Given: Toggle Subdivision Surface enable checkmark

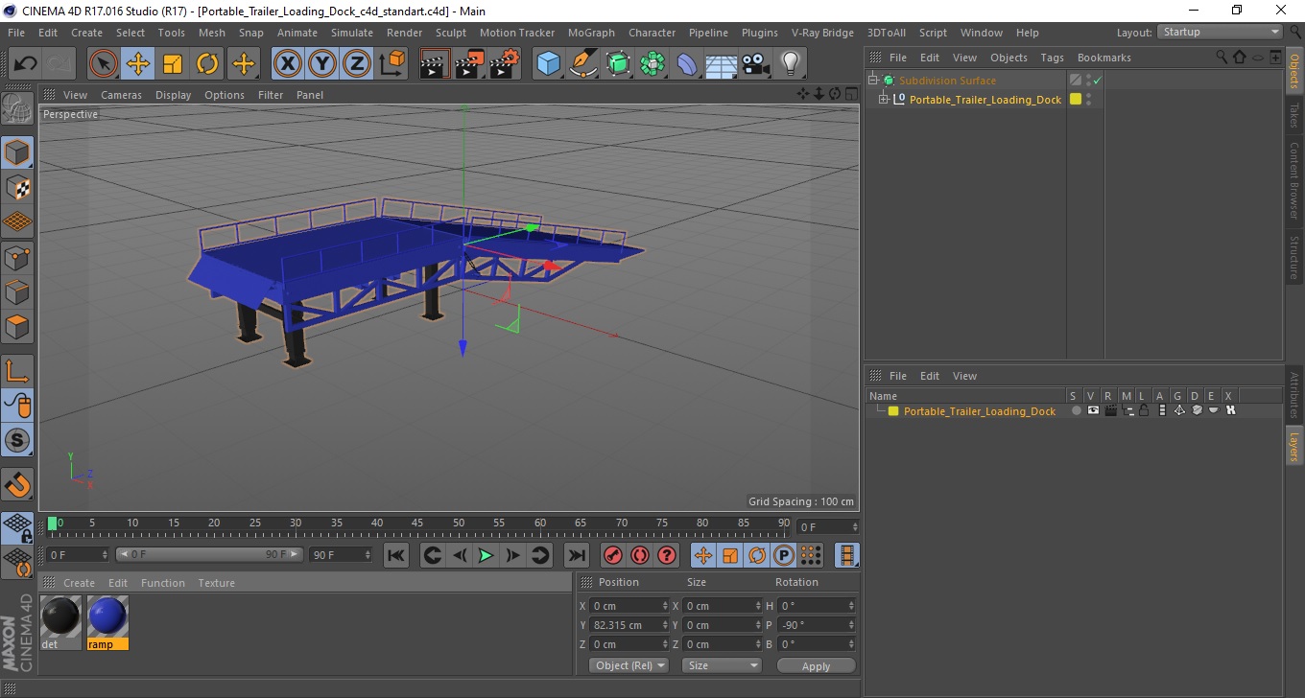Looking at the screenshot, I should point(1097,81).
